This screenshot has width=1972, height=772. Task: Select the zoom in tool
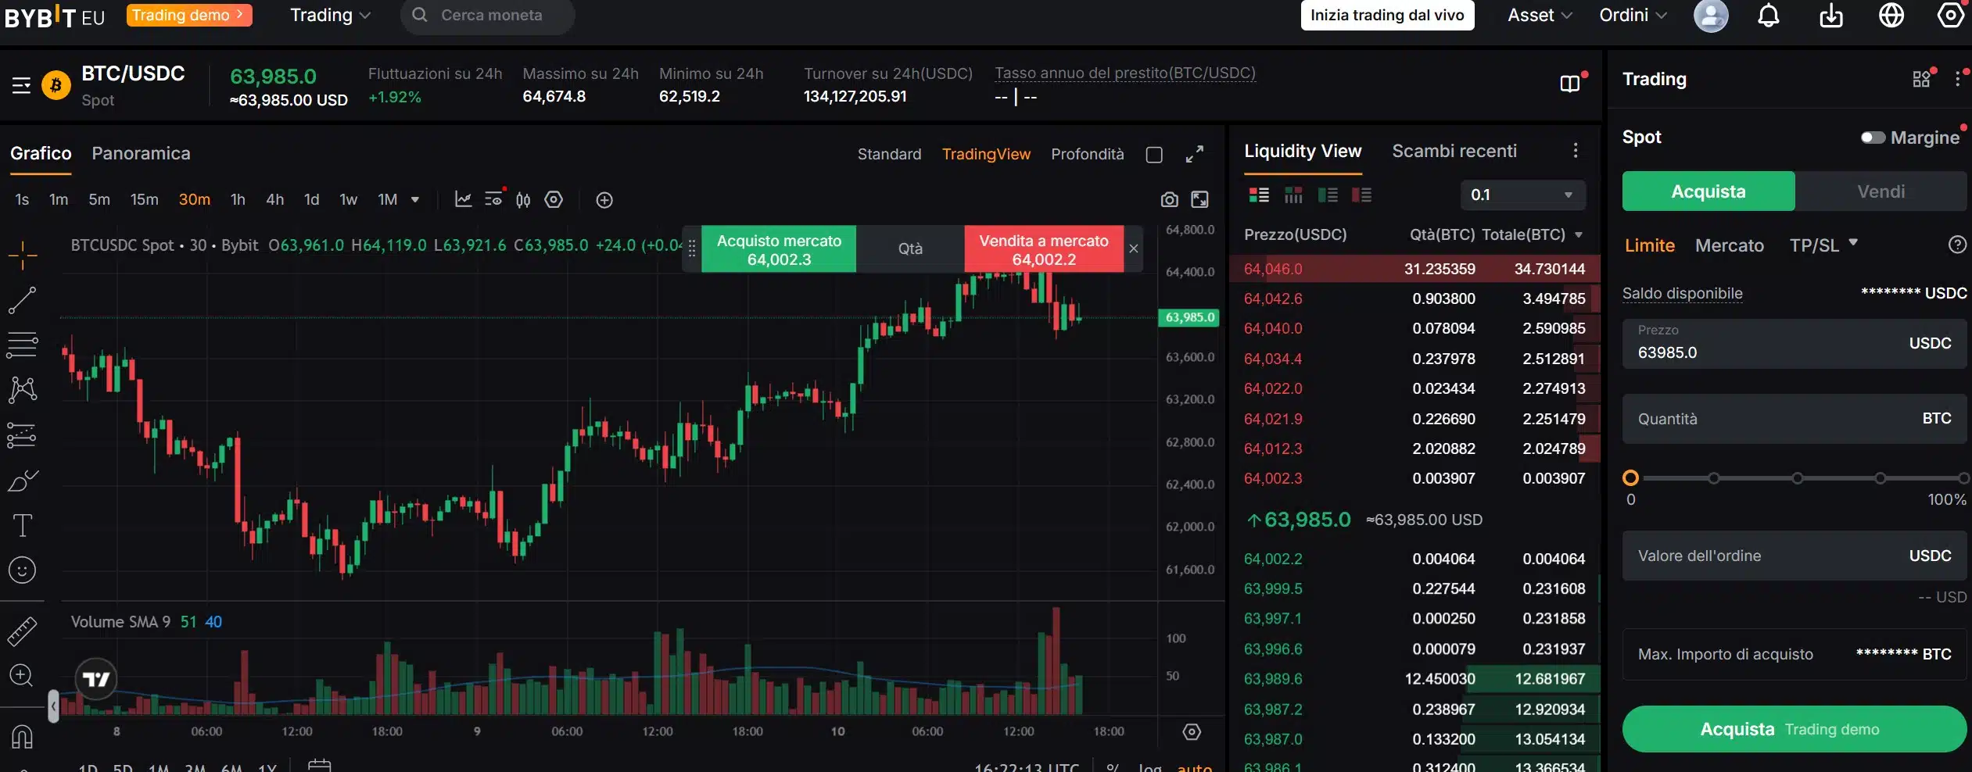[21, 675]
